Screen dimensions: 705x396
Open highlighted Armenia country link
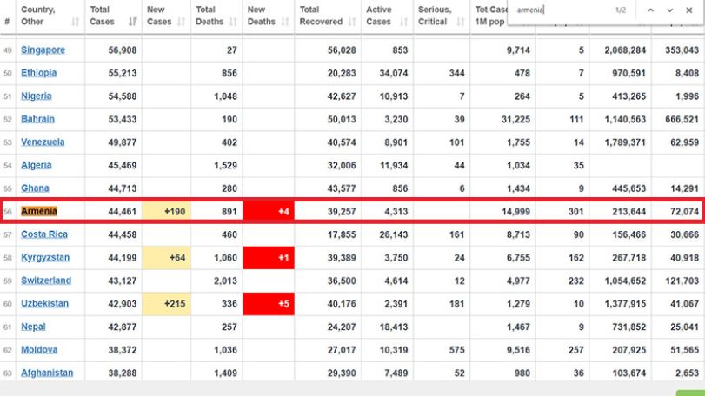[x=39, y=211]
